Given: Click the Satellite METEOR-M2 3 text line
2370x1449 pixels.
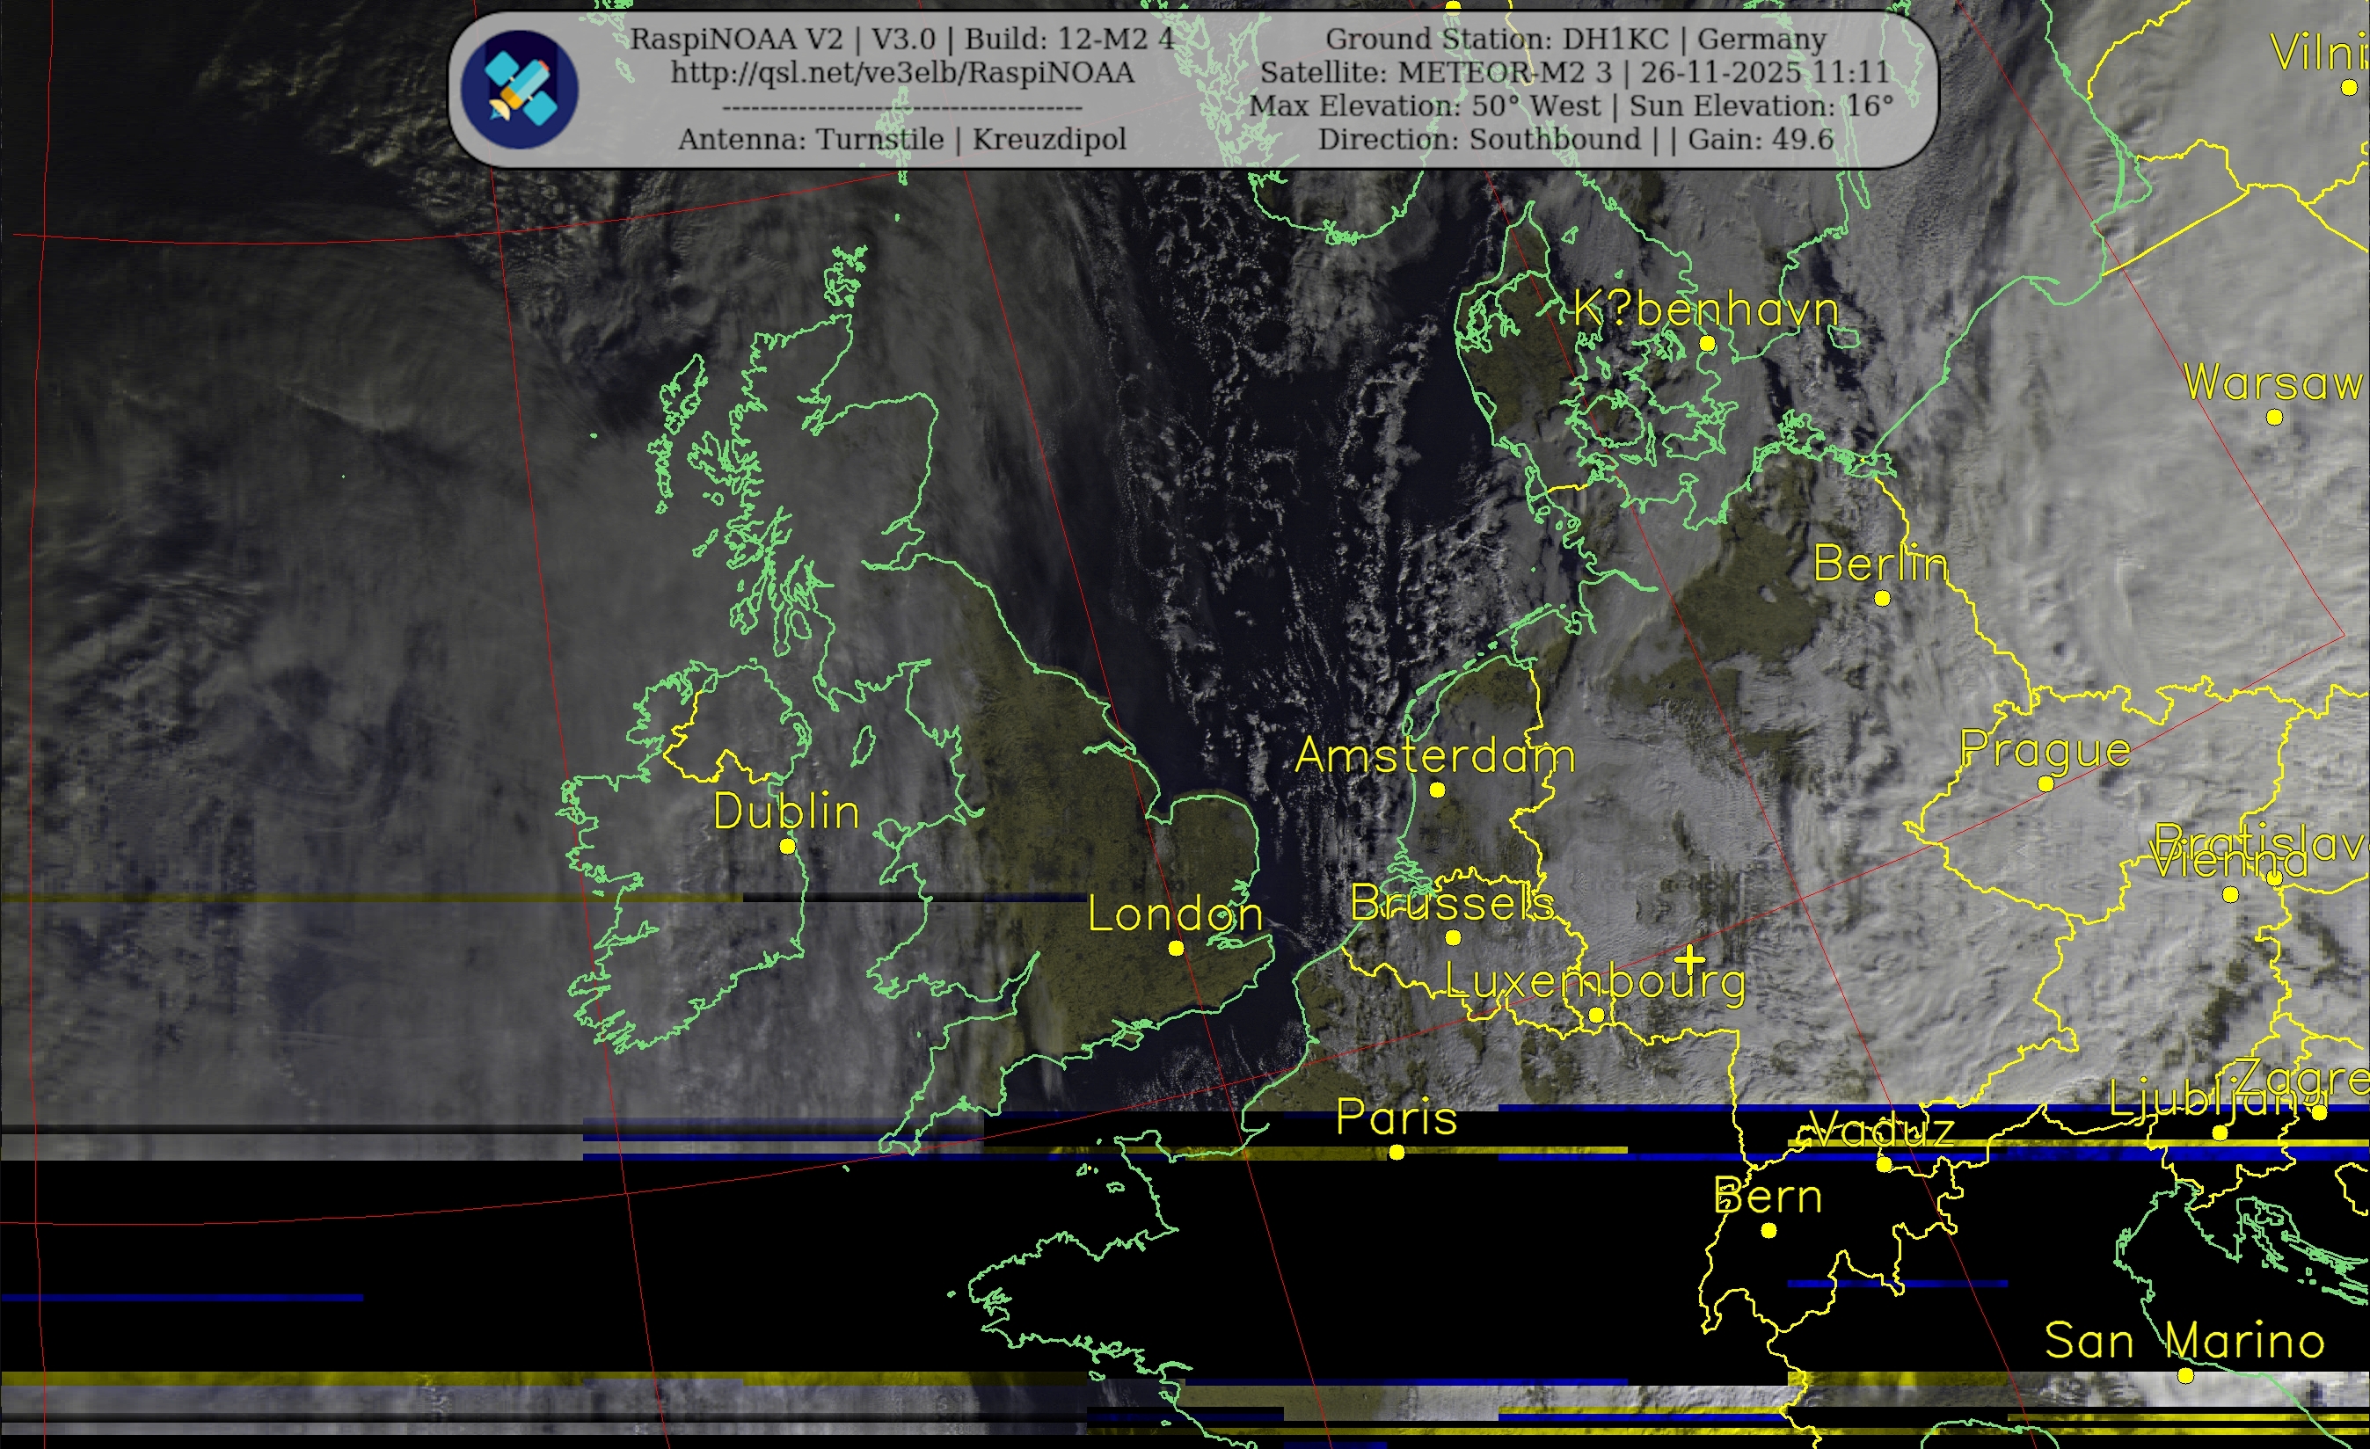Looking at the screenshot, I should tap(1574, 73).
